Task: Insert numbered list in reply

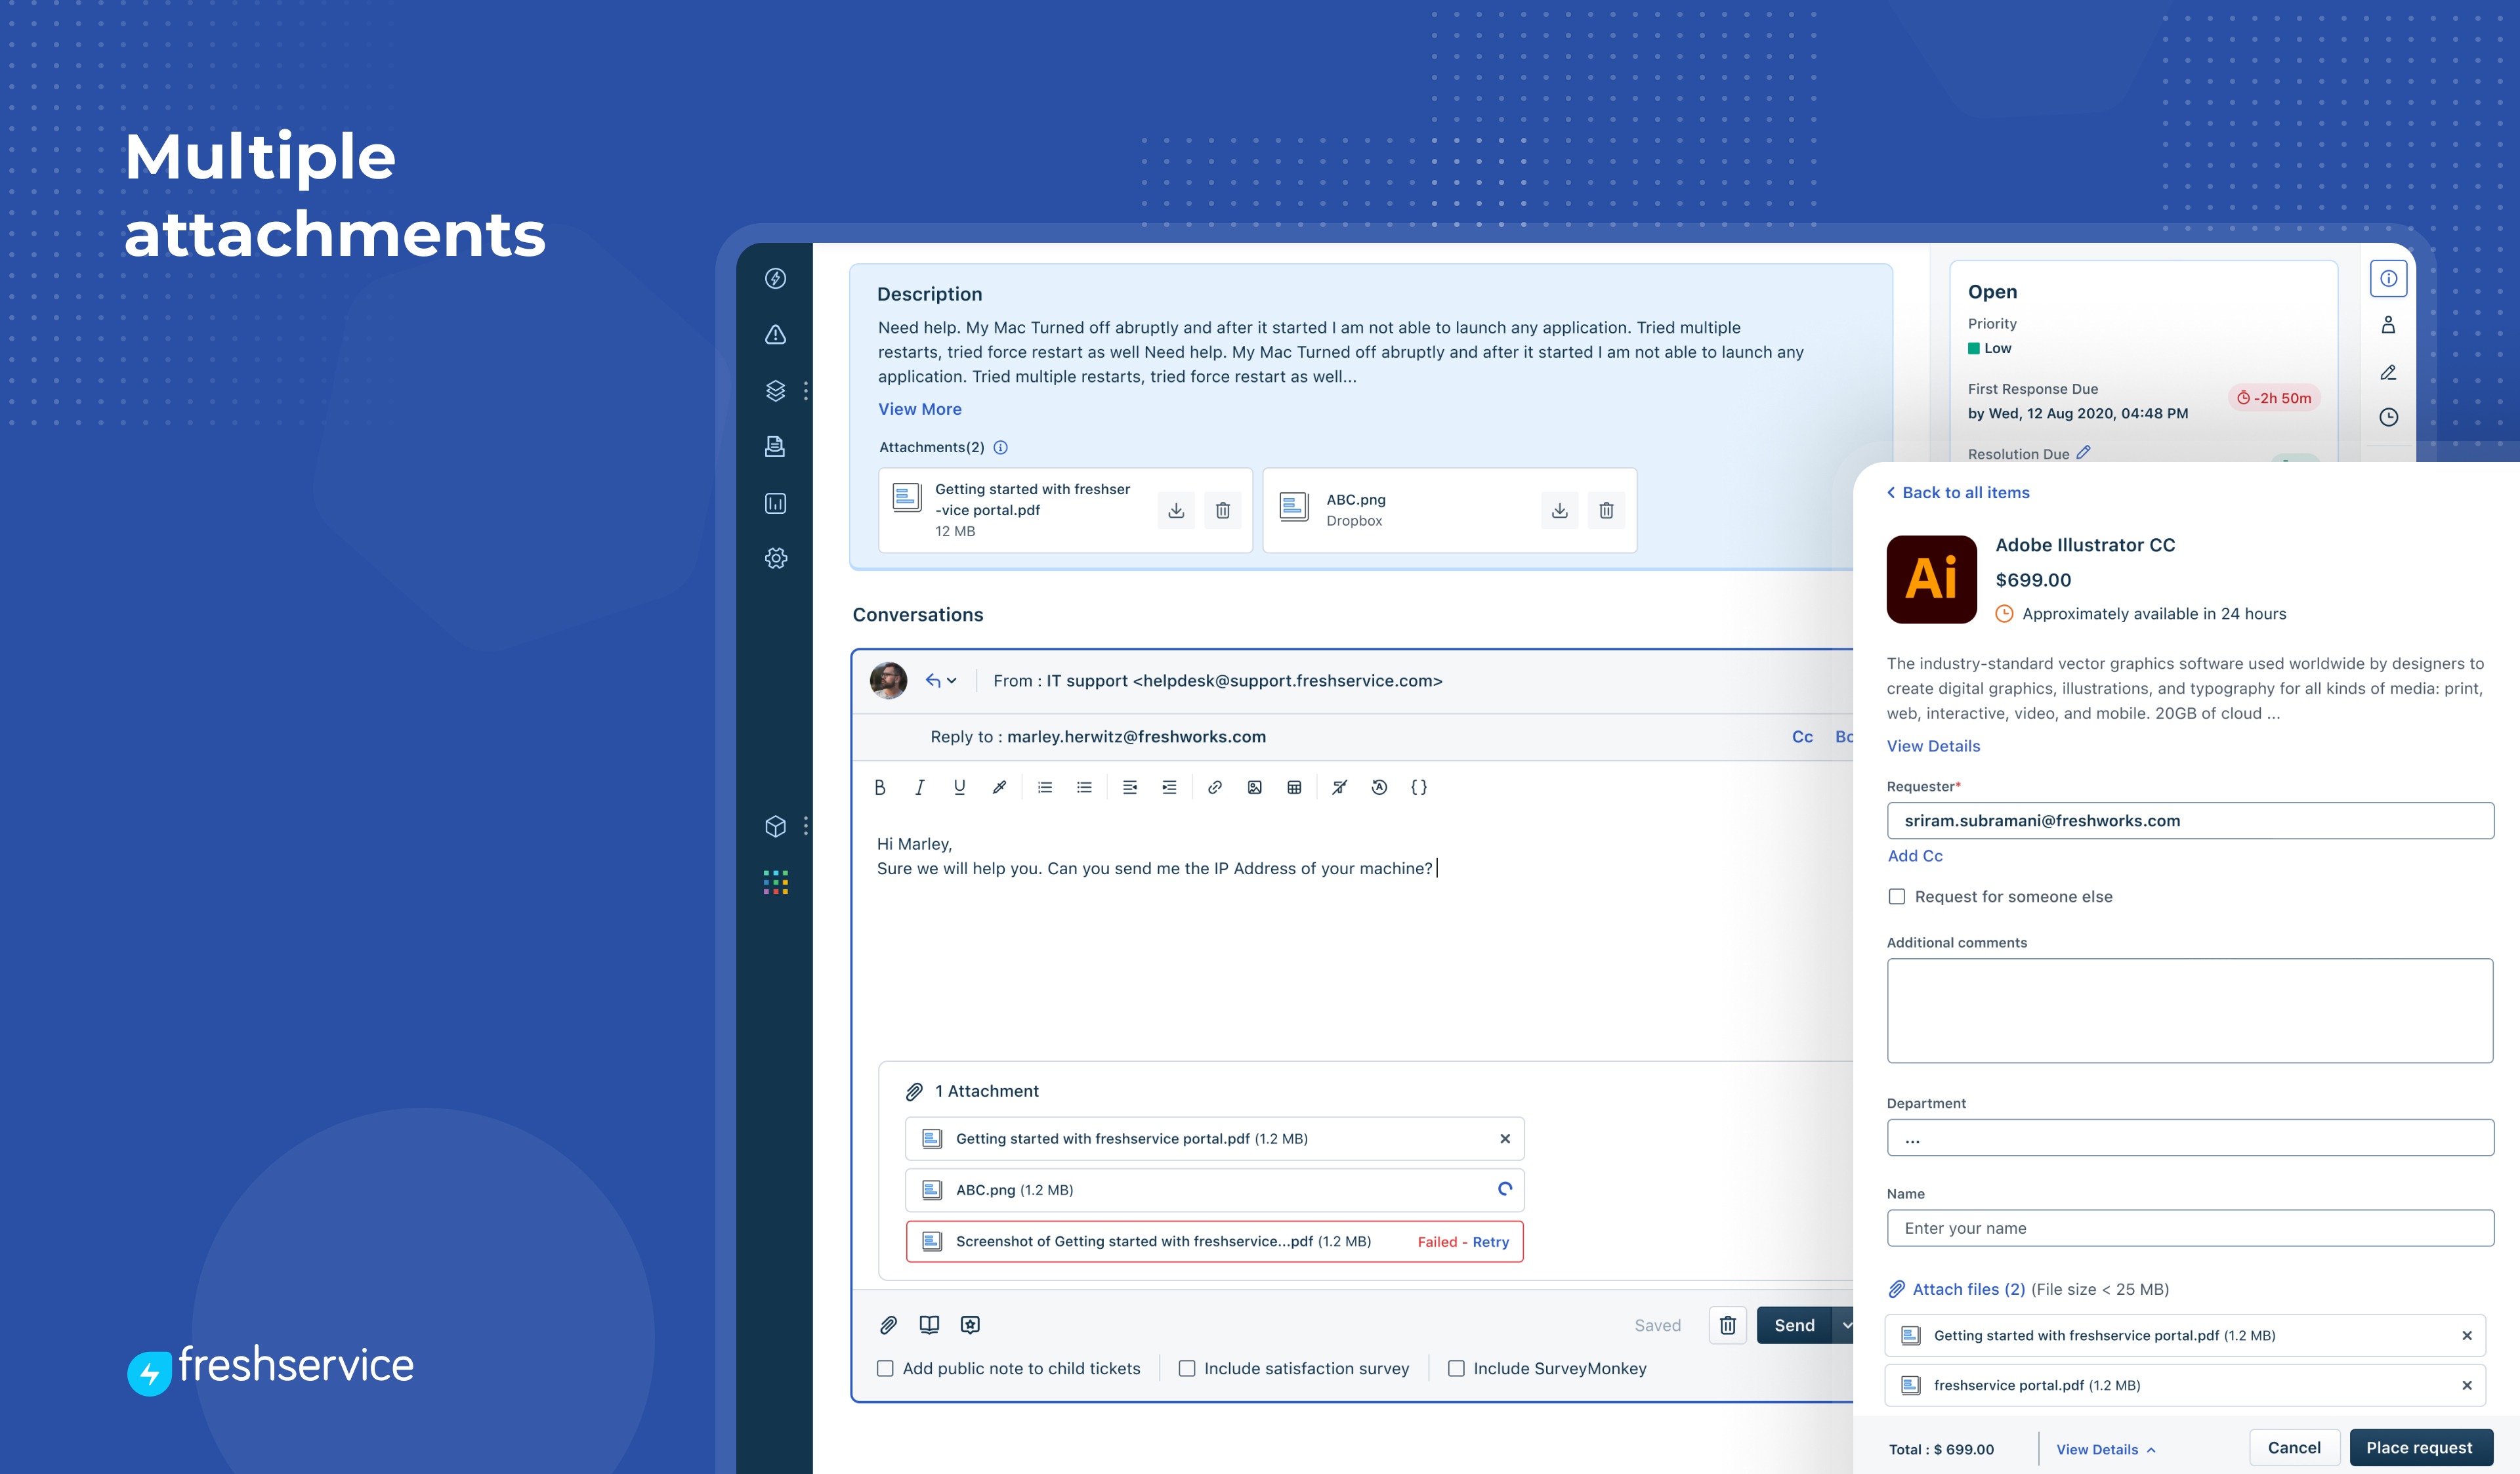Action: click(x=1045, y=787)
